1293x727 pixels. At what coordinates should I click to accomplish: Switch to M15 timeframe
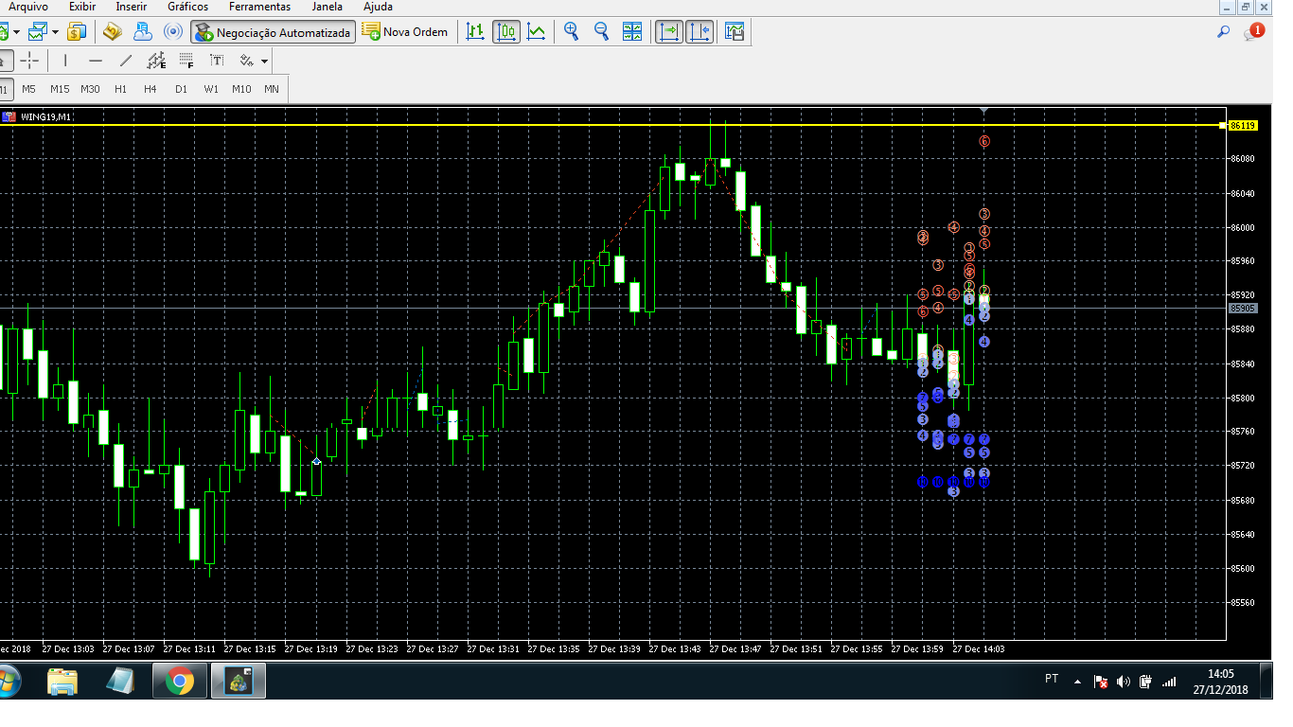tap(60, 89)
